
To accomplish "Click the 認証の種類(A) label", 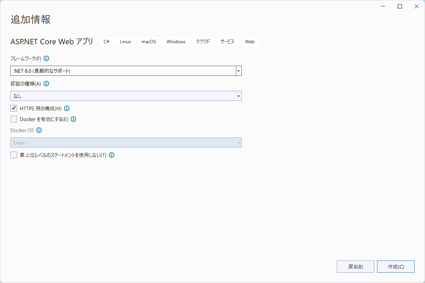I will (x=26, y=83).
